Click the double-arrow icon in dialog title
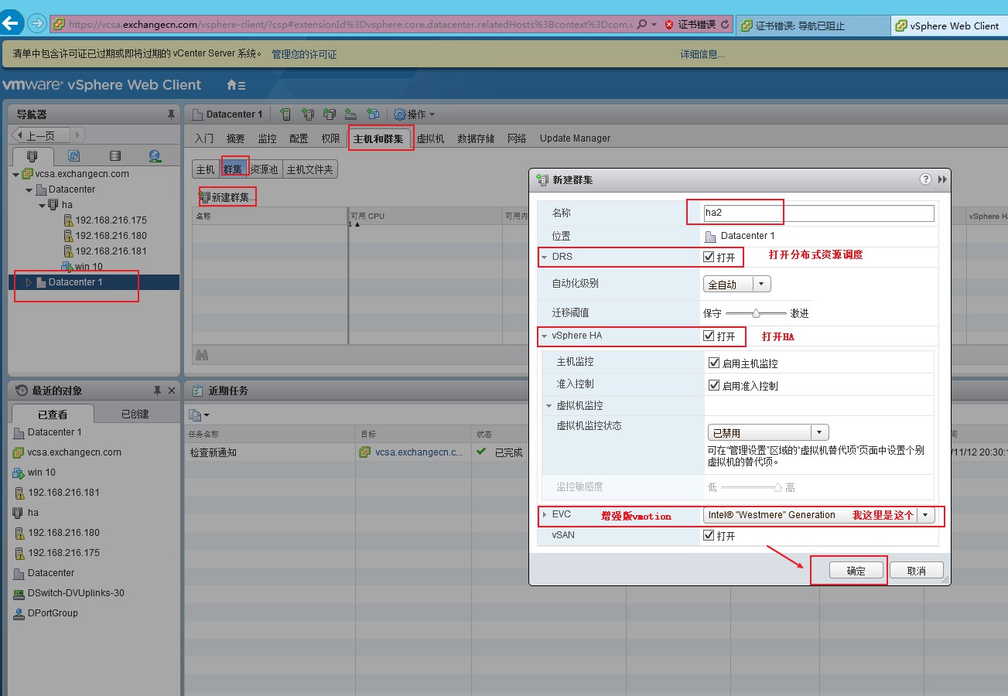The width and height of the screenshot is (1008, 696). 942,179
